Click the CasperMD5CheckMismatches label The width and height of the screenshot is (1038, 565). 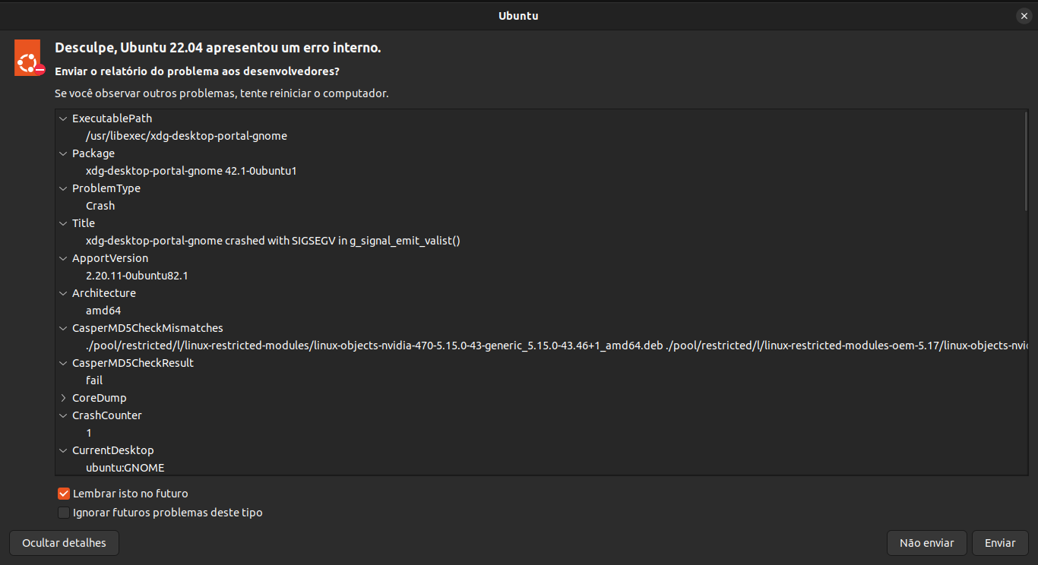click(147, 328)
